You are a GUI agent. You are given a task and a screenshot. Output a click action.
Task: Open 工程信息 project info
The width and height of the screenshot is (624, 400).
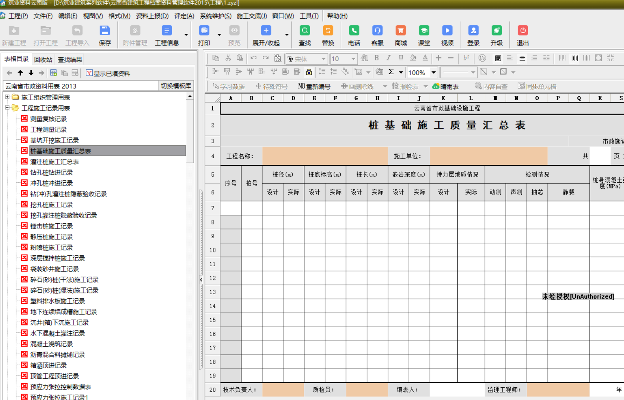point(167,31)
